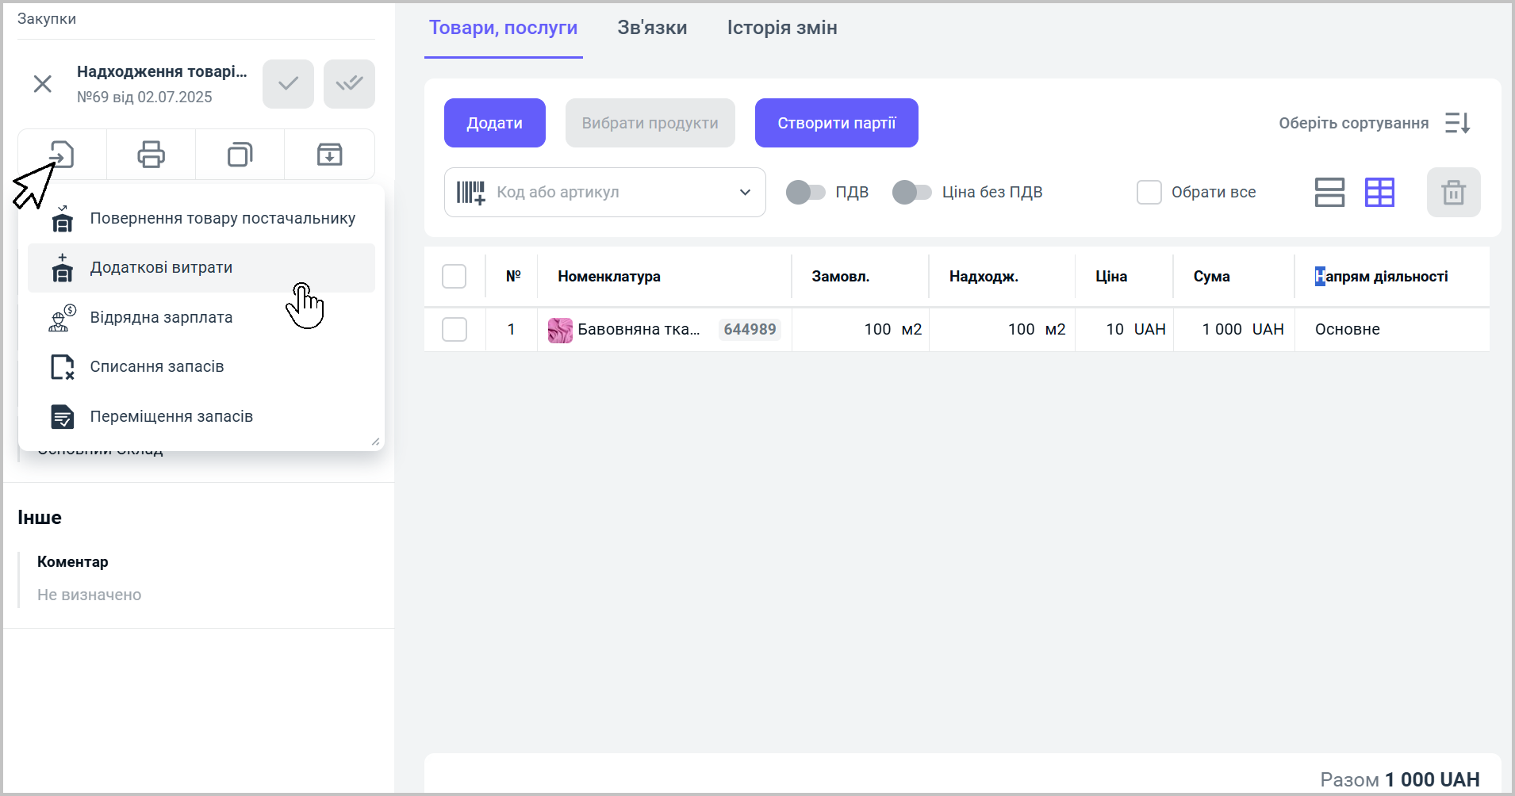
Task: Tick the checkbox for row 1
Action: tap(454, 330)
